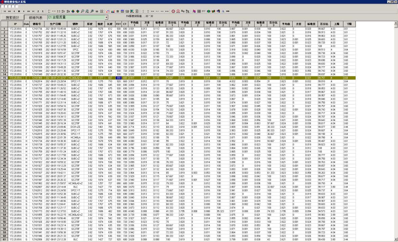Screen dimensions: 398x242
Task: Jump to first record with skip-back arrow
Action: [5, 11]
